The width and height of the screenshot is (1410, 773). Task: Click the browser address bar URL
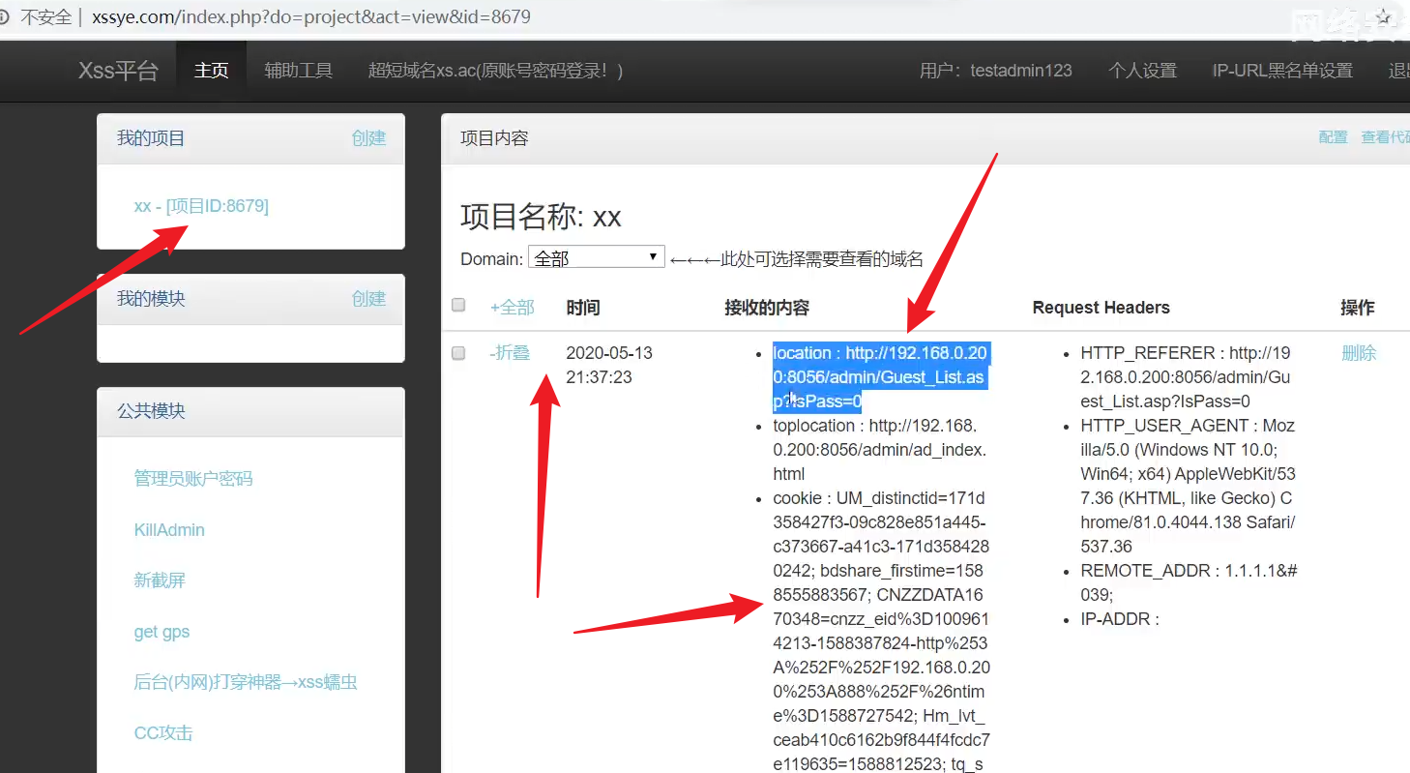311,17
